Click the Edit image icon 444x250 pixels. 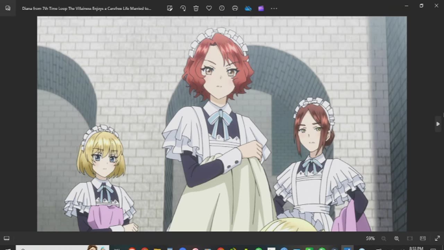(170, 8)
